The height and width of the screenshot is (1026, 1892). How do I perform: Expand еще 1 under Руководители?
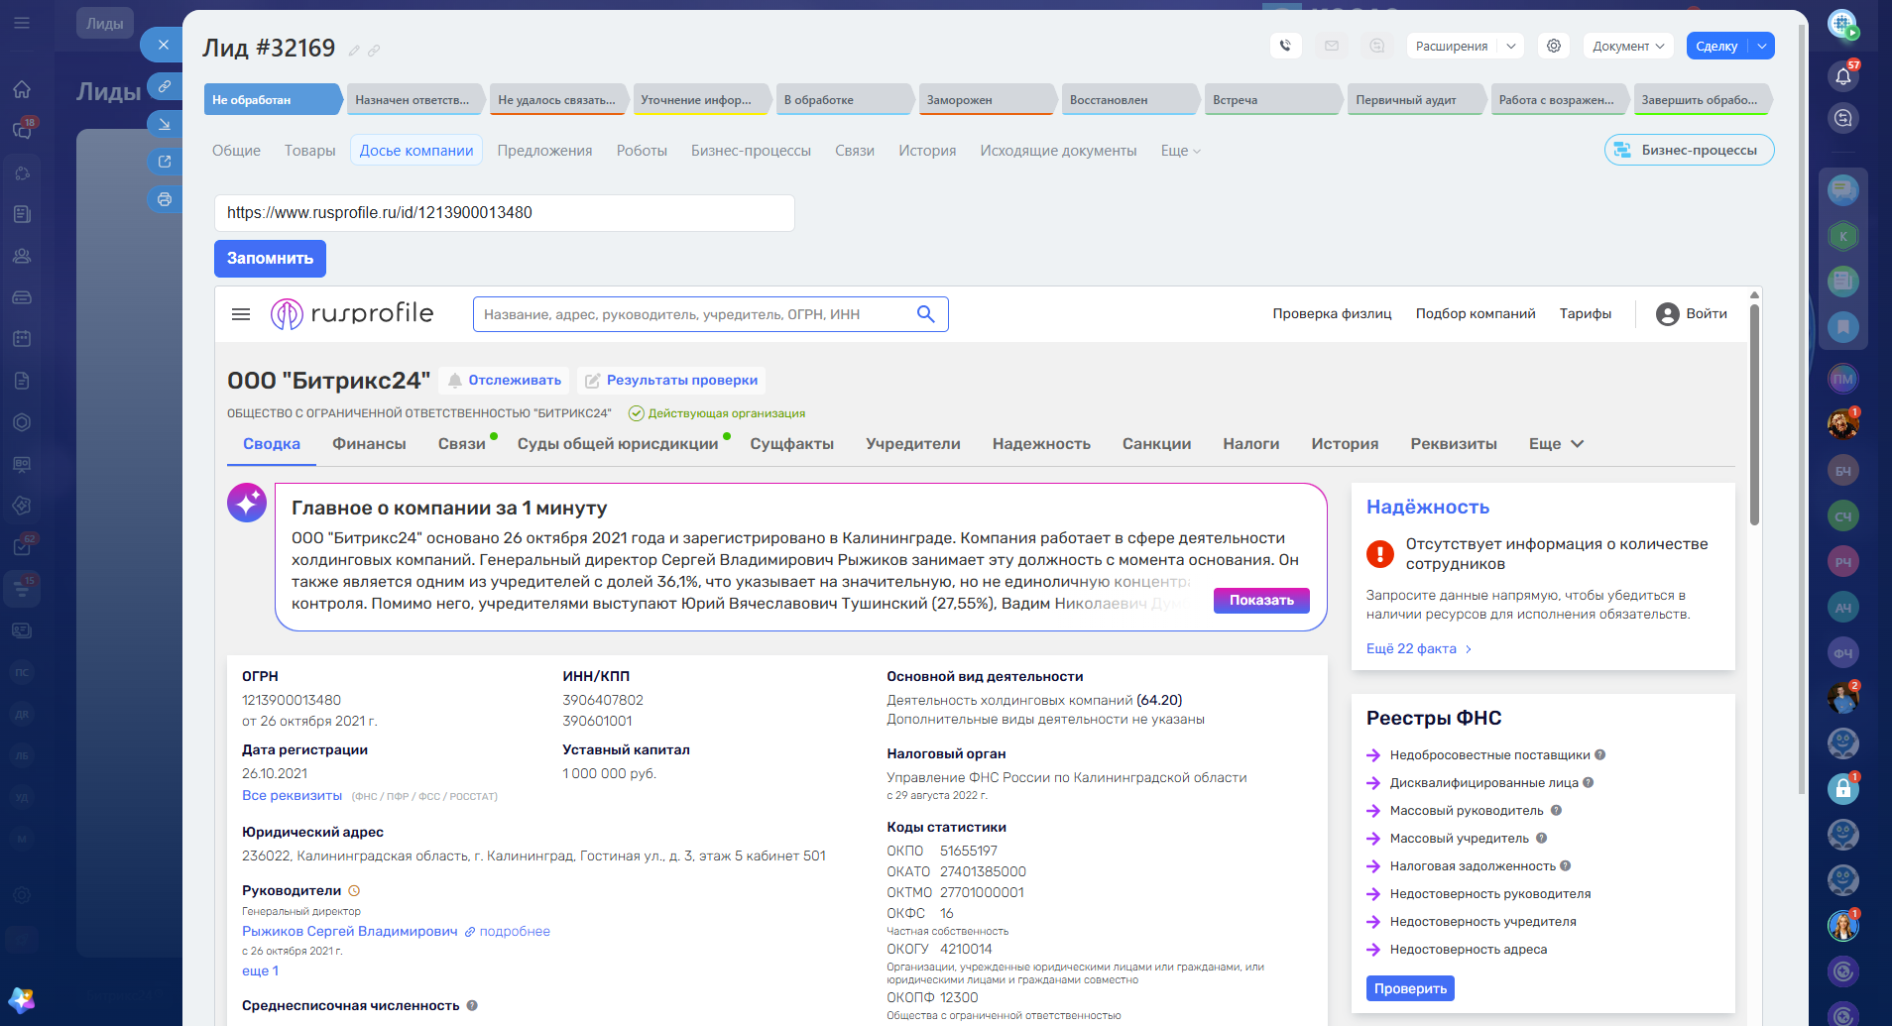(x=261, y=971)
